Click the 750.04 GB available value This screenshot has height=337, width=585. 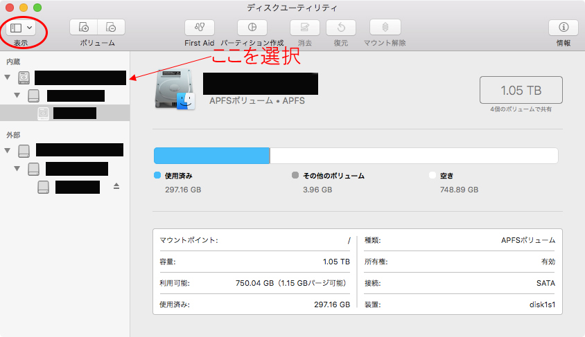(x=291, y=283)
